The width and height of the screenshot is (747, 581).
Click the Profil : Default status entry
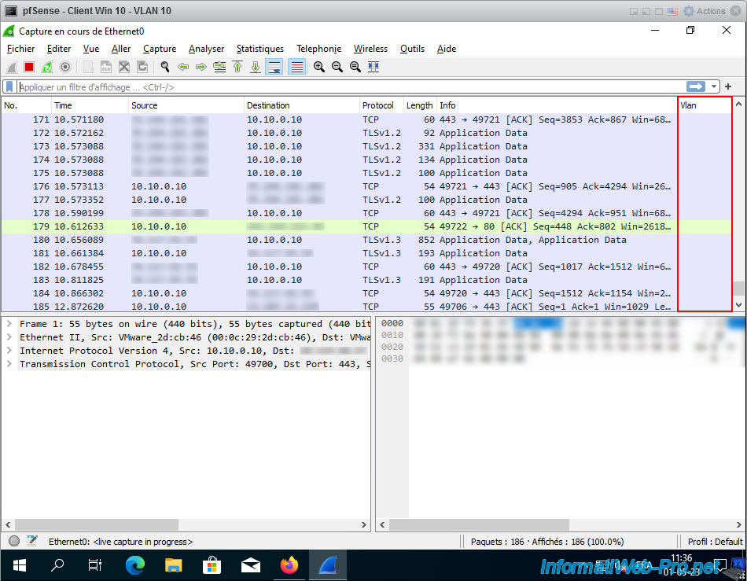coord(715,542)
